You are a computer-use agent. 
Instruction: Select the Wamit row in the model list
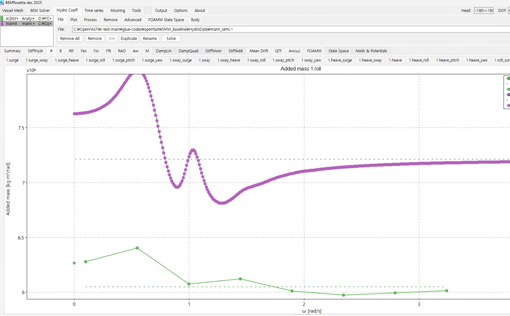[27, 23]
